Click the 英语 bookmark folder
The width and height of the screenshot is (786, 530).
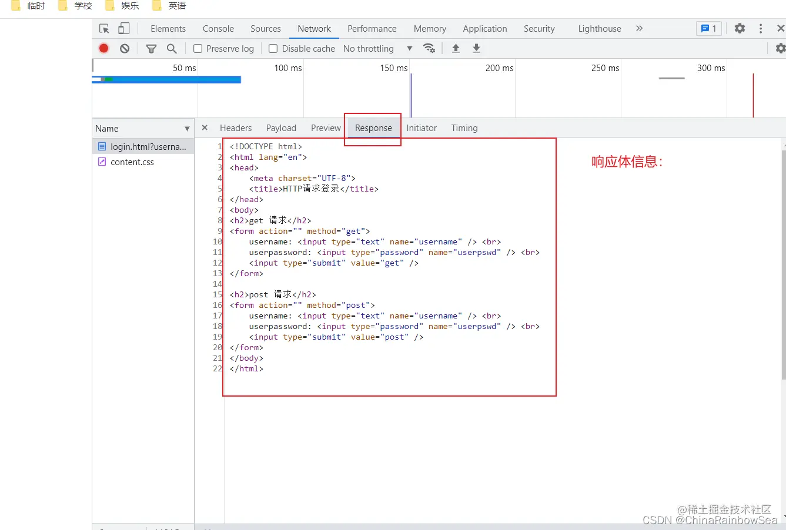click(x=169, y=6)
